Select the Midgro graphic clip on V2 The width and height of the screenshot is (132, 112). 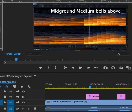[x=93, y=97]
